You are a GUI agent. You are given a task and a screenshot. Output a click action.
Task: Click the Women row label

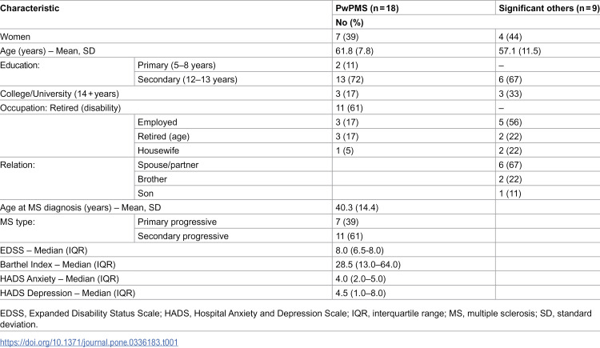[15, 37]
